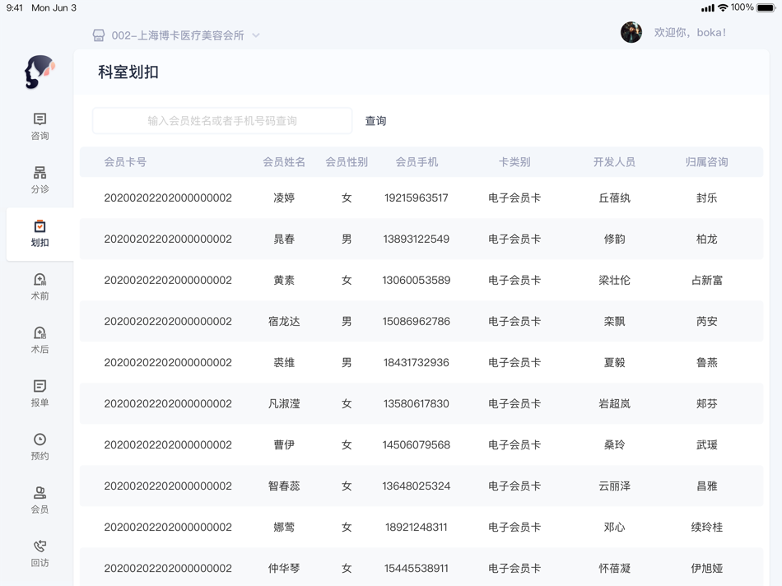Click the 查询 search button
The image size is (782, 586).
tap(375, 121)
